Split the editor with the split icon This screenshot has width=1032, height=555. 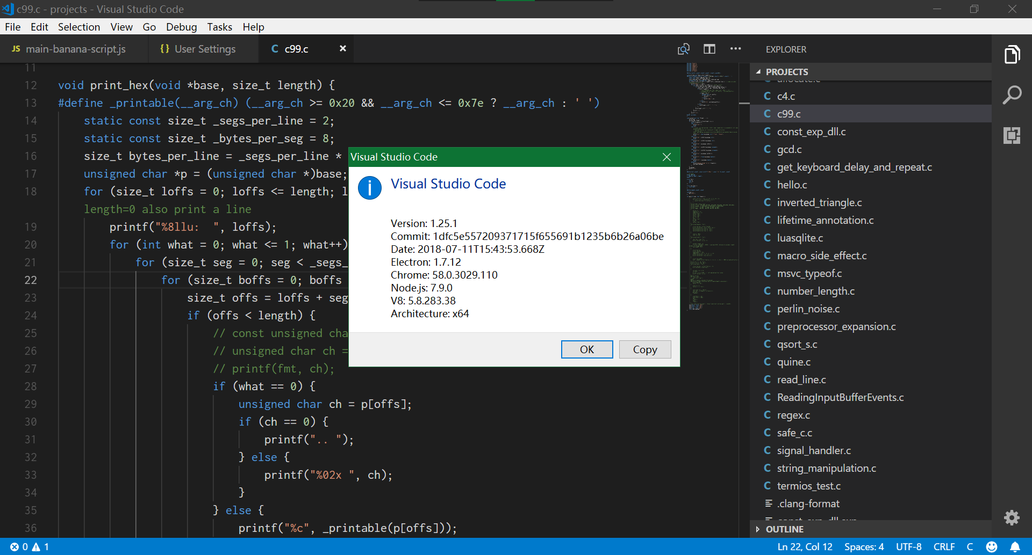[709, 49]
